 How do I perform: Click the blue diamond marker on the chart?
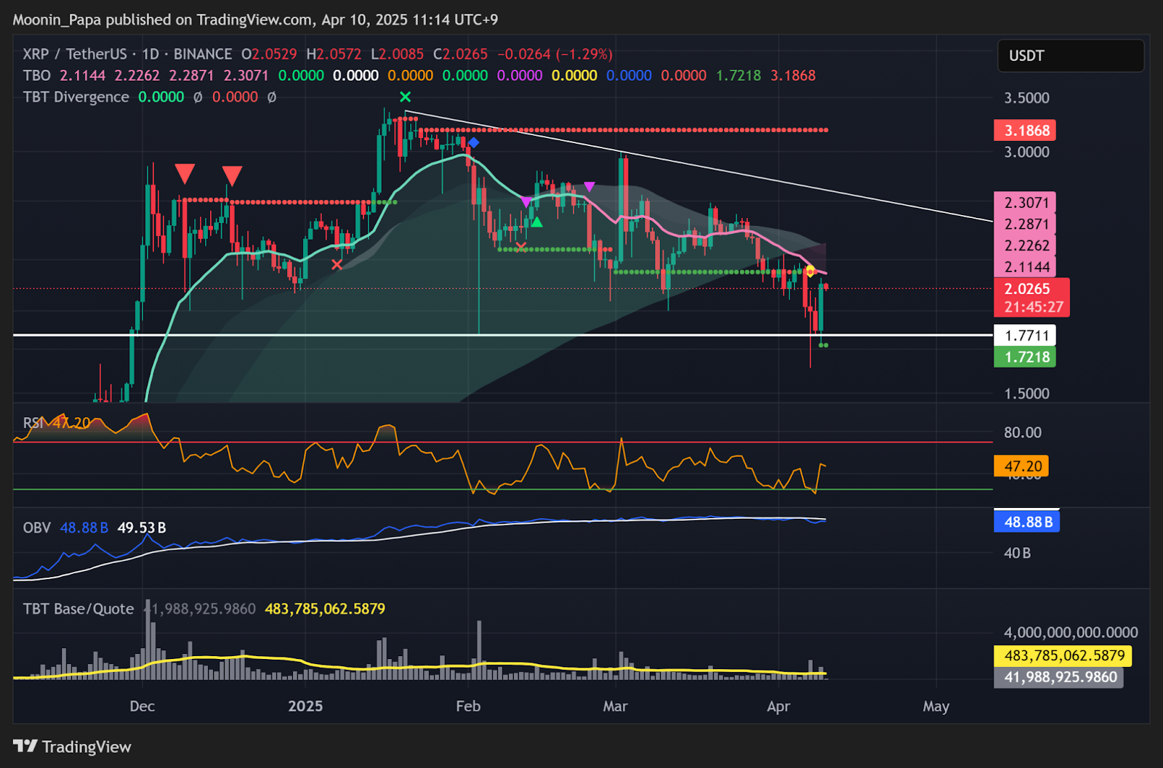473,142
